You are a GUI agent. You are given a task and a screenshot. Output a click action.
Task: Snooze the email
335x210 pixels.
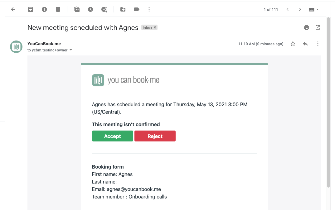tap(90, 9)
